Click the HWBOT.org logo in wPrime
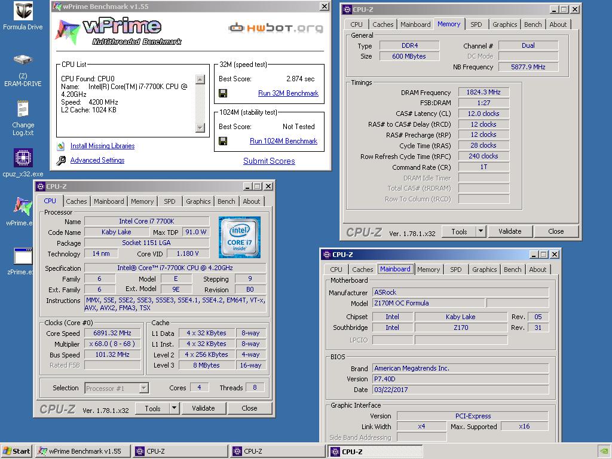The width and height of the screenshot is (612, 459). pos(276,28)
